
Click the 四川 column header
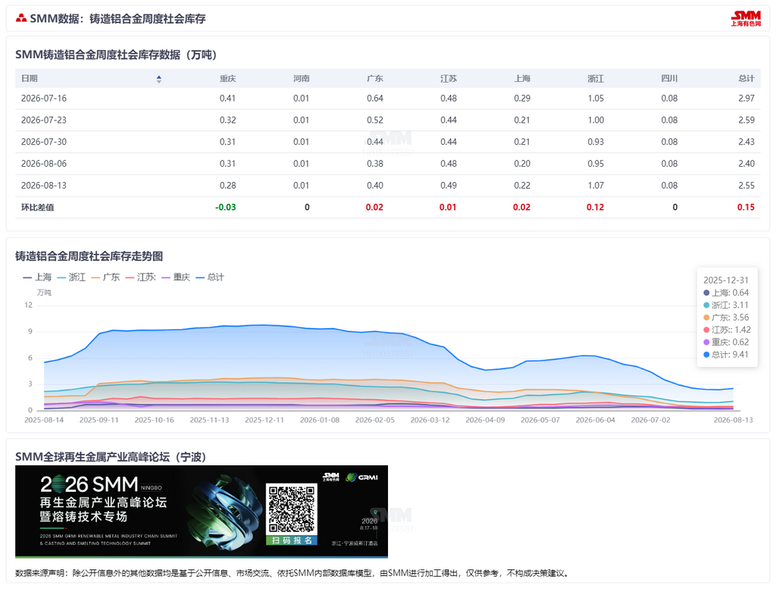[x=670, y=78]
